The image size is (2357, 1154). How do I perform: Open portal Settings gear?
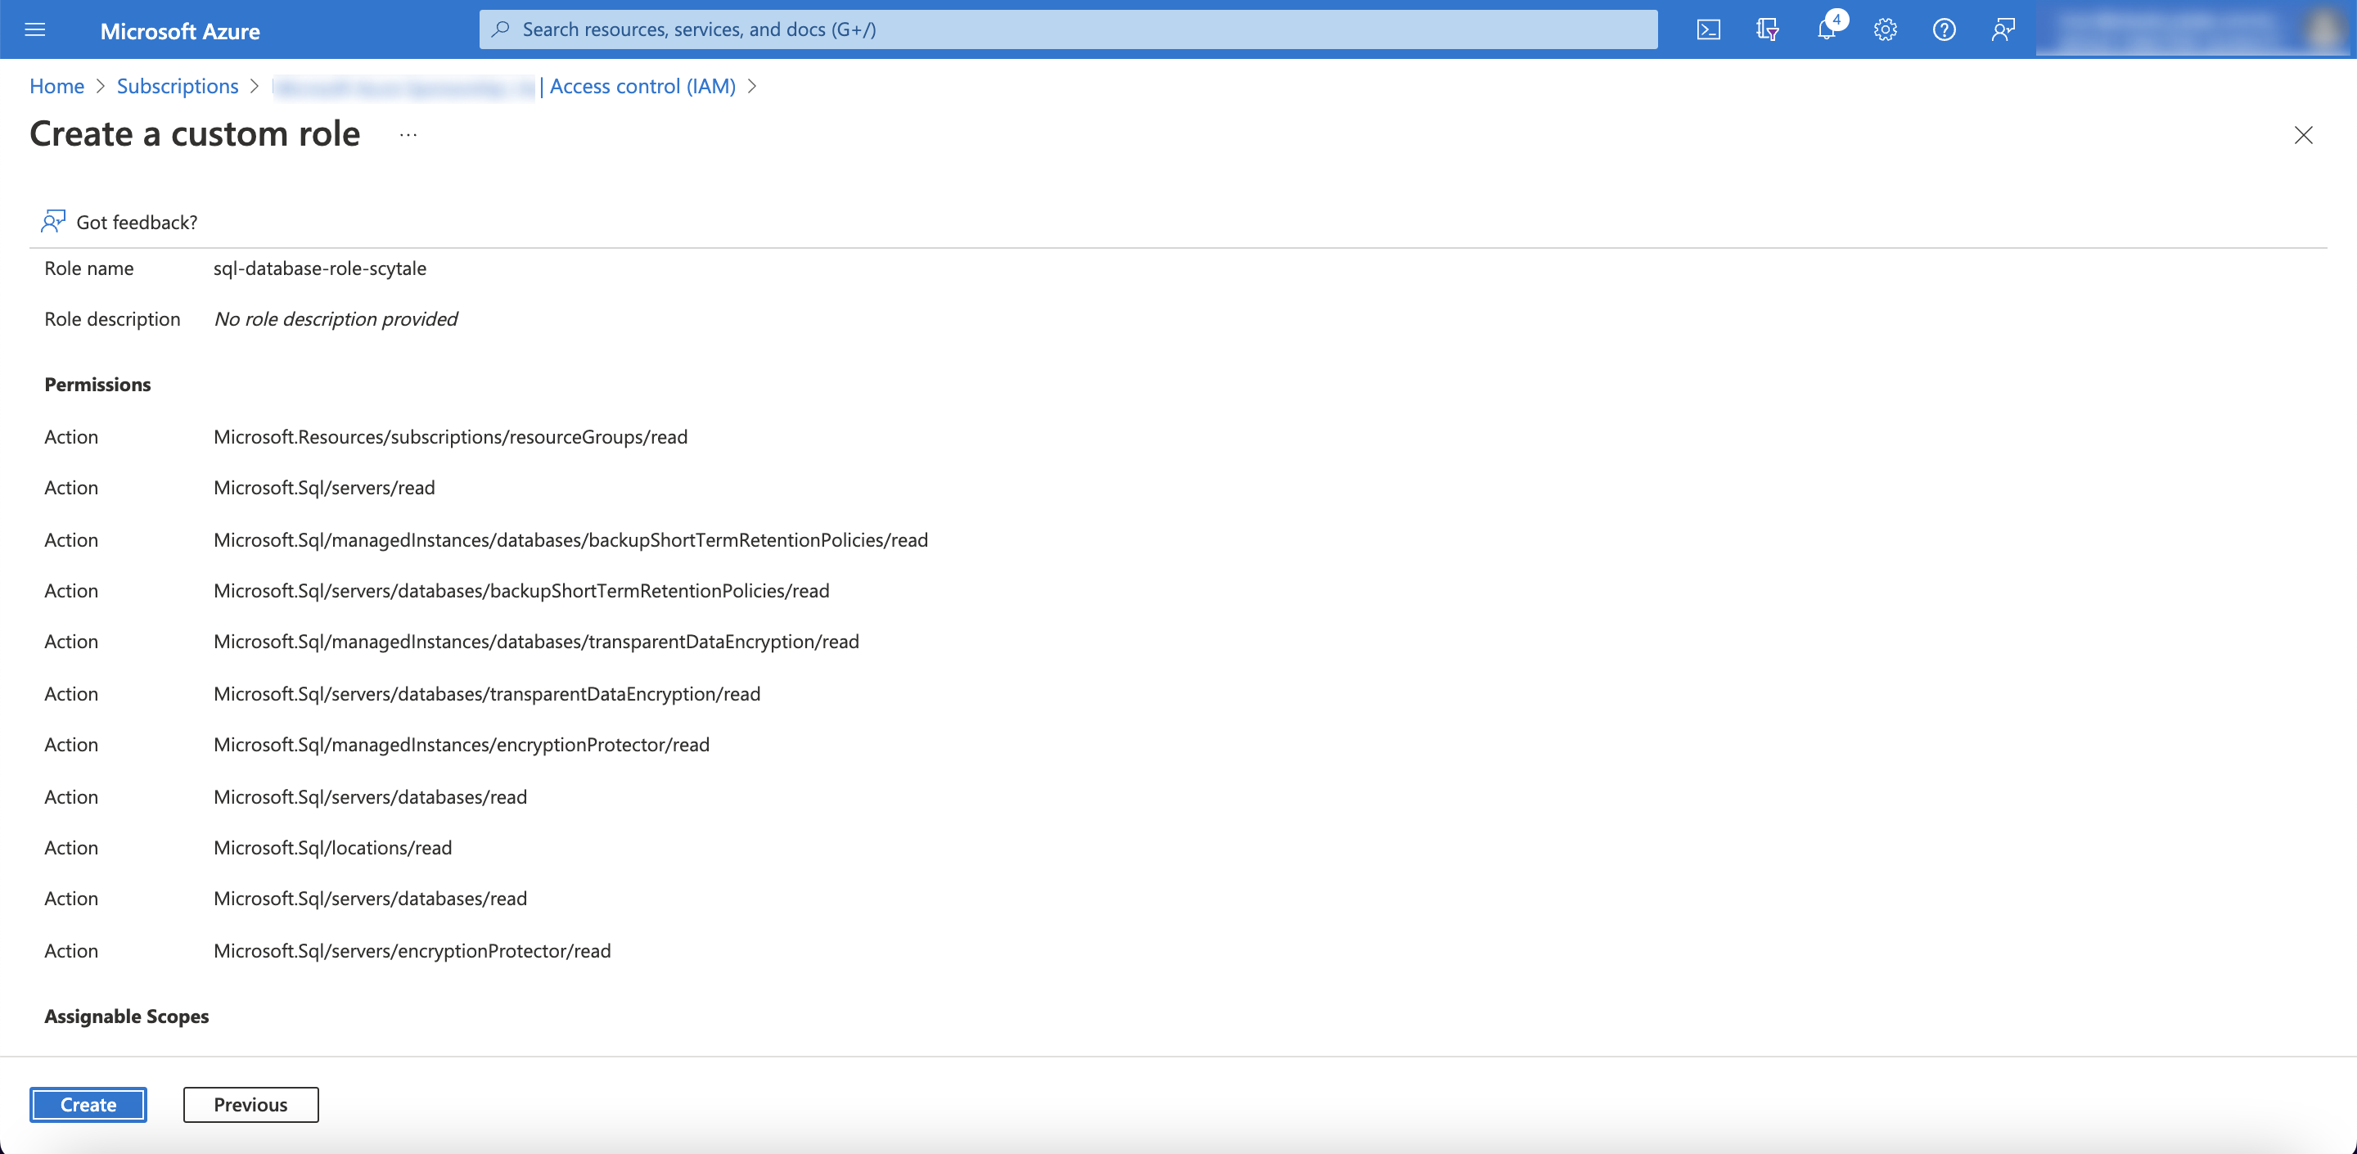(1885, 29)
